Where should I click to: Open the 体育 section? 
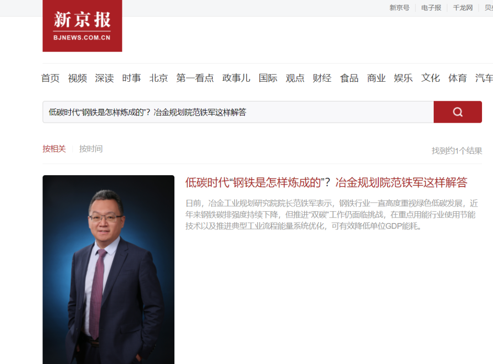pyautogui.click(x=457, y=78)
